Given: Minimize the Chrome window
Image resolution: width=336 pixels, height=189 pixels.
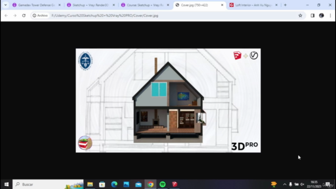Looking at the screenshot, I should (x=308, y=5).
